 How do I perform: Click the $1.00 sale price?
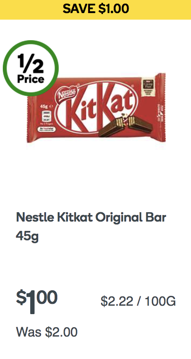click(x=36, y=301)
